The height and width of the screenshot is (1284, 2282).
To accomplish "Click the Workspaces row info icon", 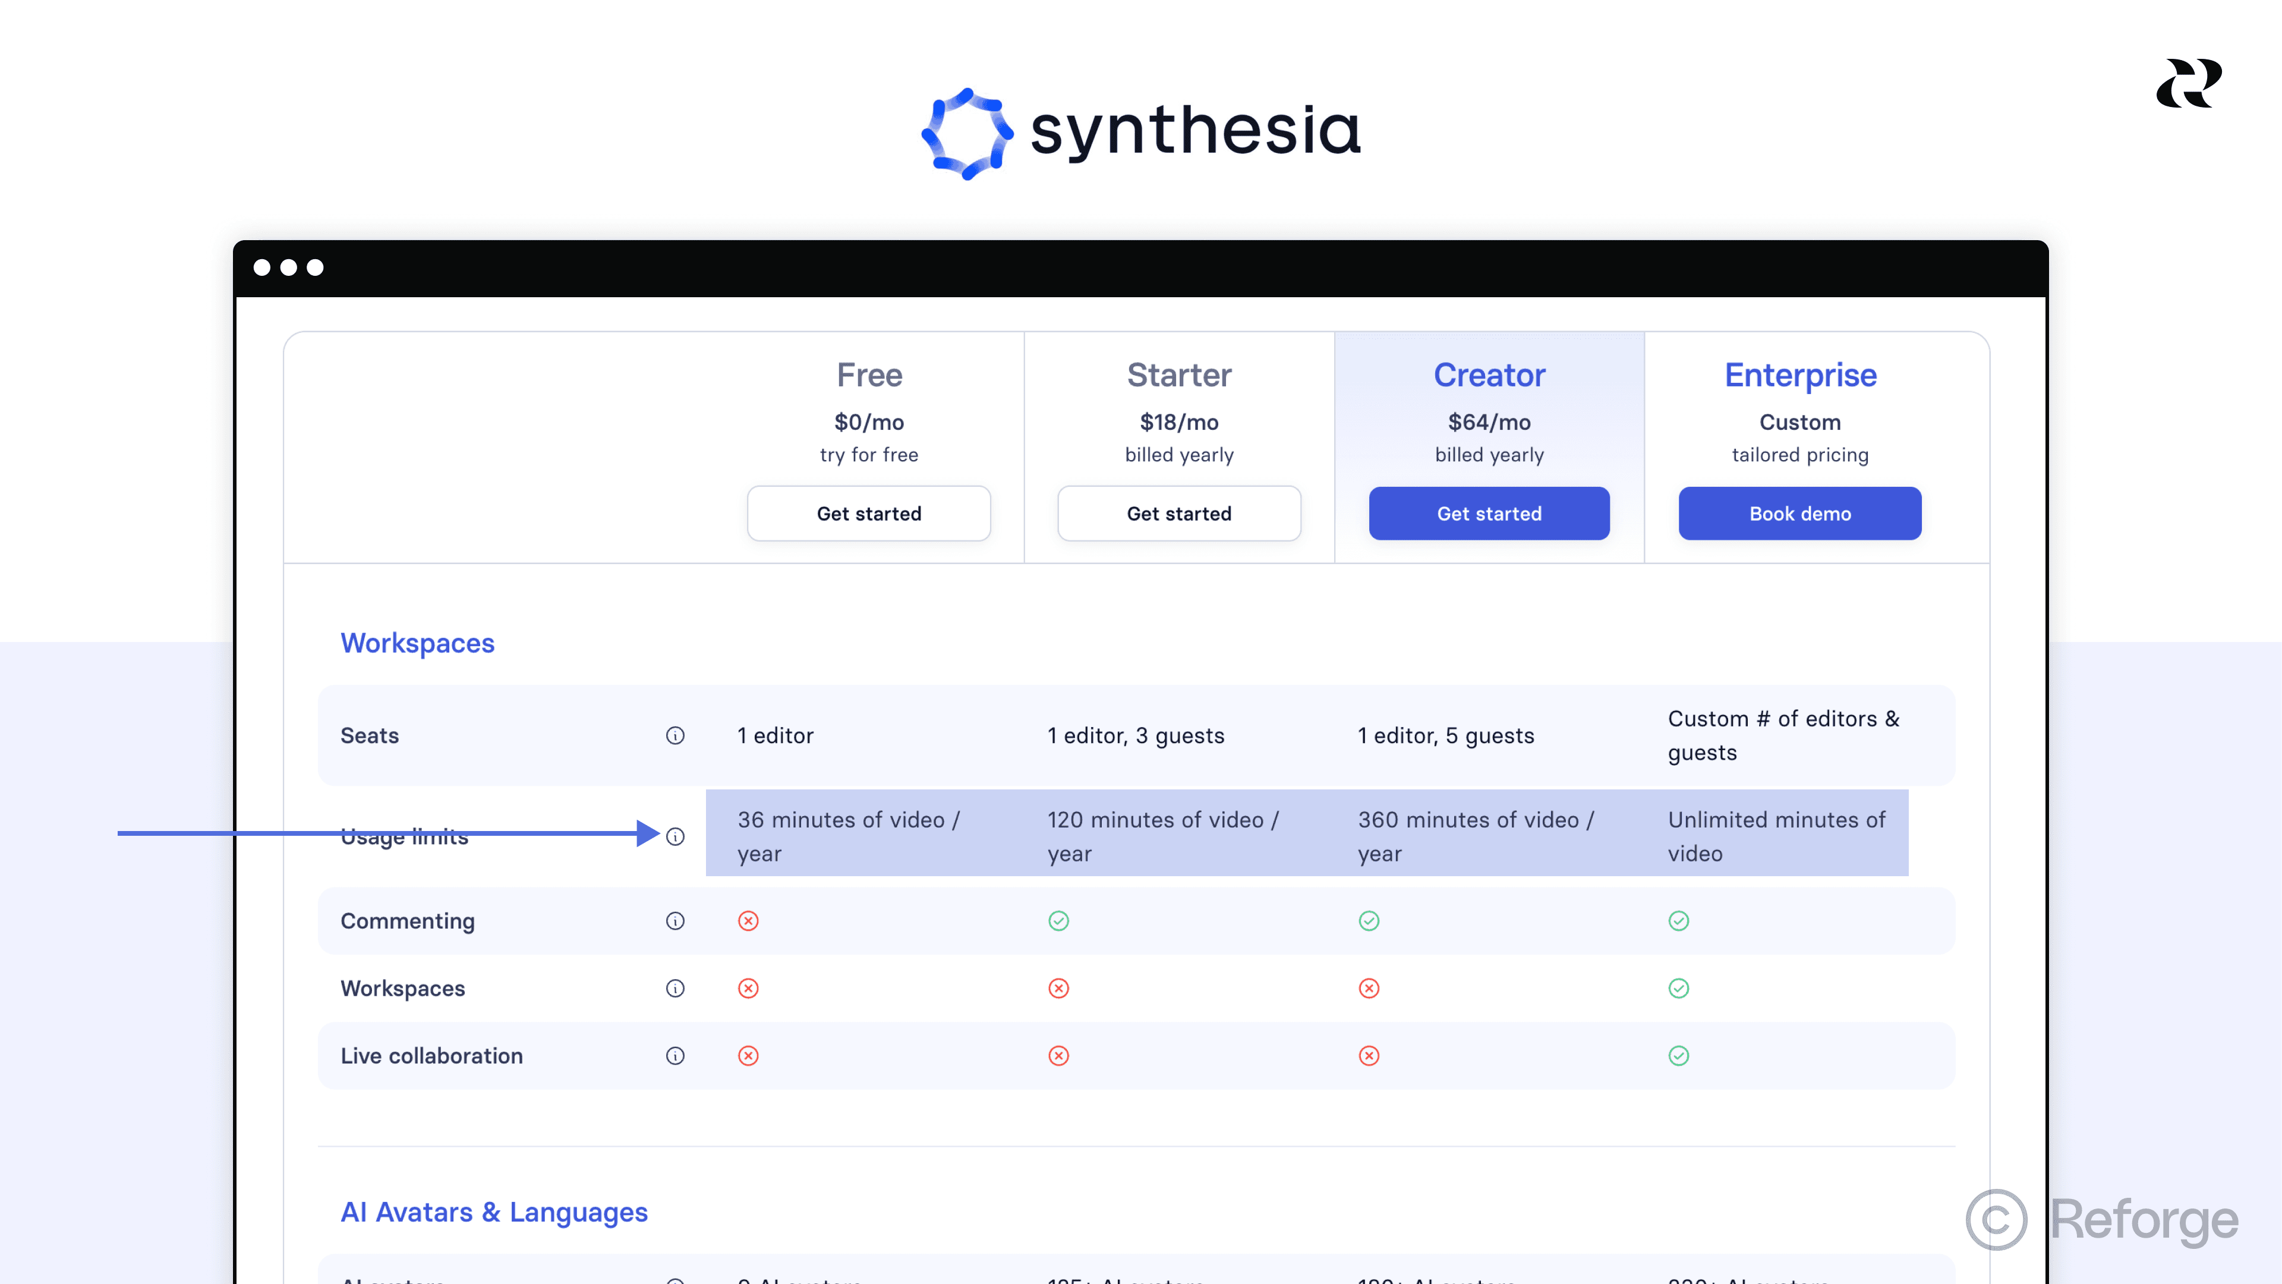I will pos(676,988).
